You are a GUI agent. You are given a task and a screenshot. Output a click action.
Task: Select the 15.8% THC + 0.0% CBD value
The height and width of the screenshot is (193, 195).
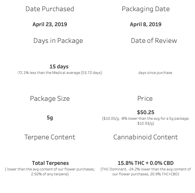tap(146, 163)
